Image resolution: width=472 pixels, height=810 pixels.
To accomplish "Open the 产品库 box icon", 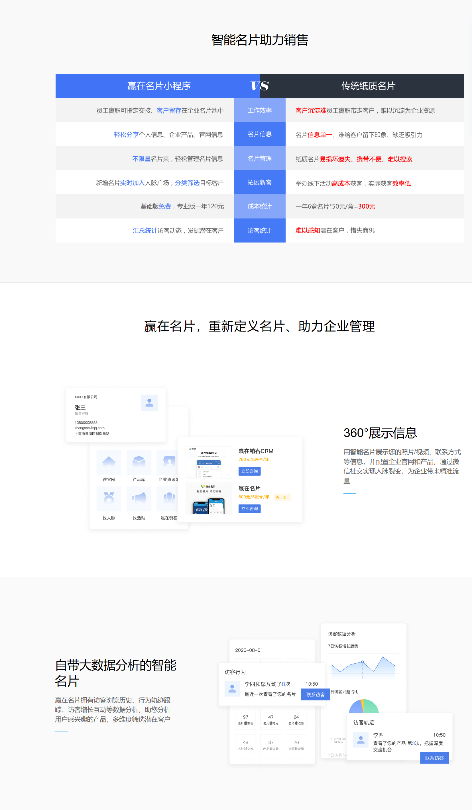I will 139,462.
